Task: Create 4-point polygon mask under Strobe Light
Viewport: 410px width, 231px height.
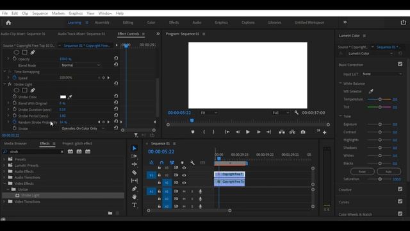Action: pos(24,90)
